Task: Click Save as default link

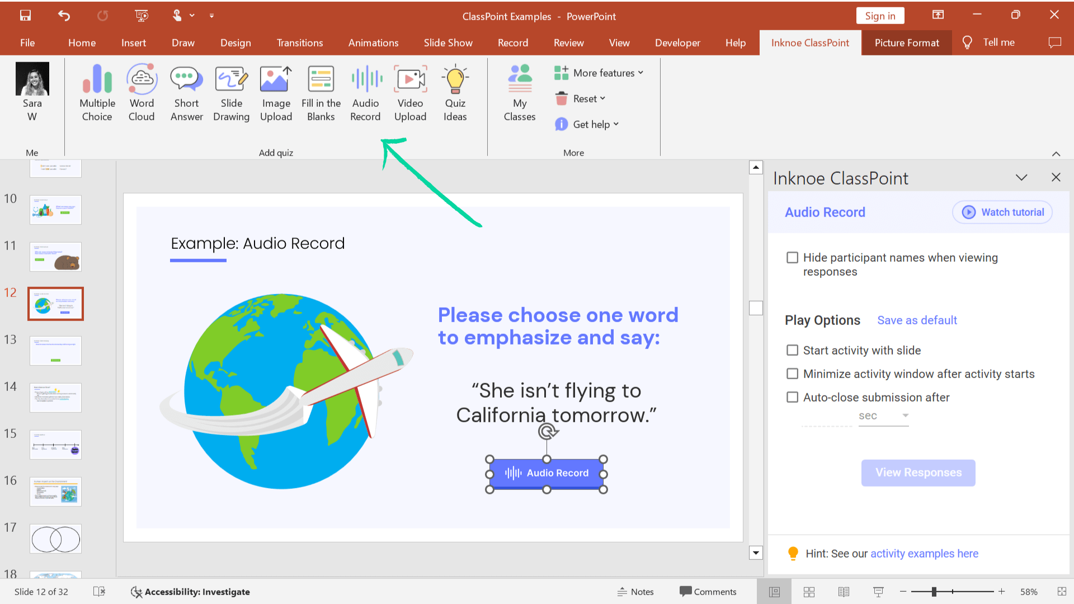Action: (917, 320)
